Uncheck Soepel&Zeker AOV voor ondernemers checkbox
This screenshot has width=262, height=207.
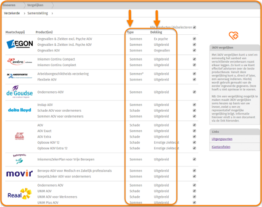[194, 176]
